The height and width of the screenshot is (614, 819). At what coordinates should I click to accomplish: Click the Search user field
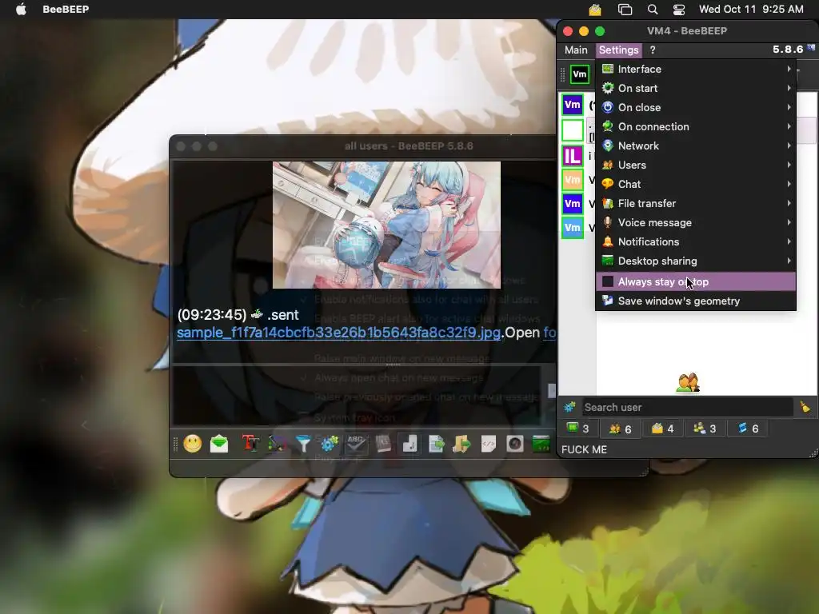(x=687, y=407)
